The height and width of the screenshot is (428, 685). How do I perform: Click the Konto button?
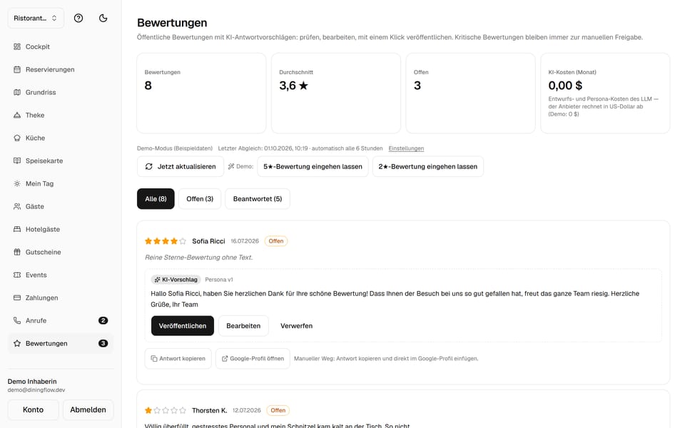pyautogui.click(x=34, y=409)
